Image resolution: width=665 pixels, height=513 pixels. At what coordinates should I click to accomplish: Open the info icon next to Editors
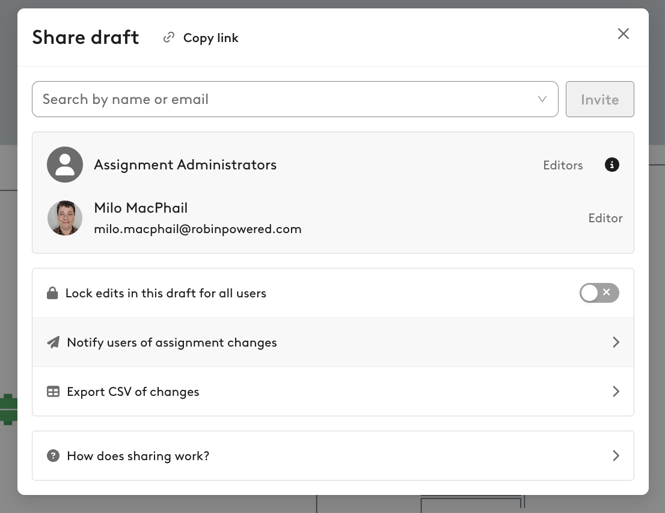coord(611,165)
